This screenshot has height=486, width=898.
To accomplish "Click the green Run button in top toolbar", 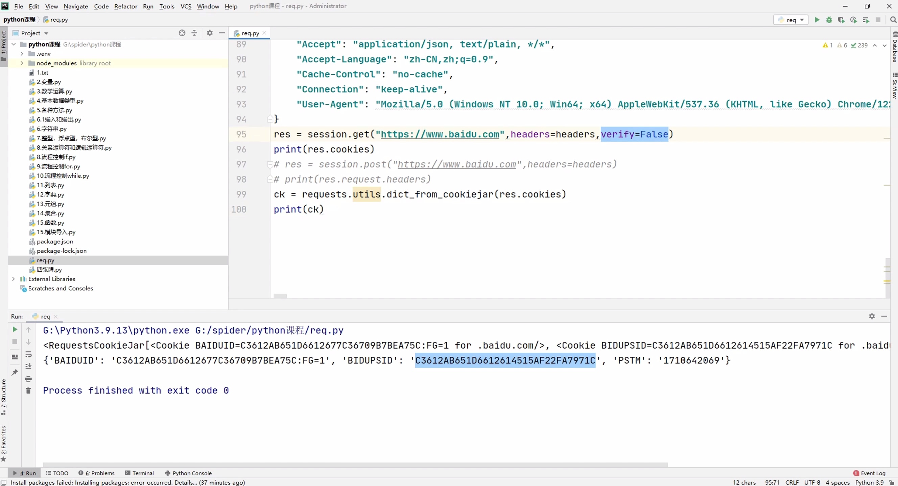I will (x=817, y=20).
